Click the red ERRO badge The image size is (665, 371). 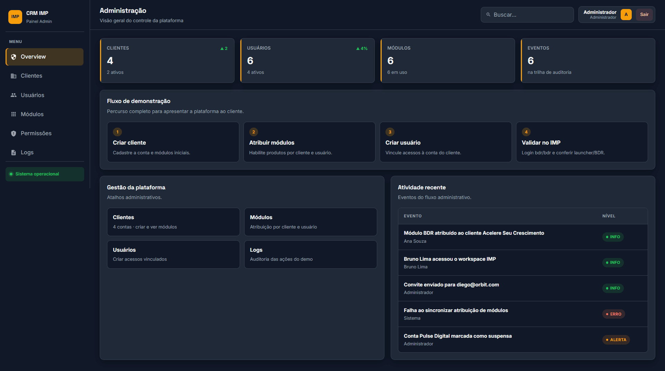pos(613,314)
